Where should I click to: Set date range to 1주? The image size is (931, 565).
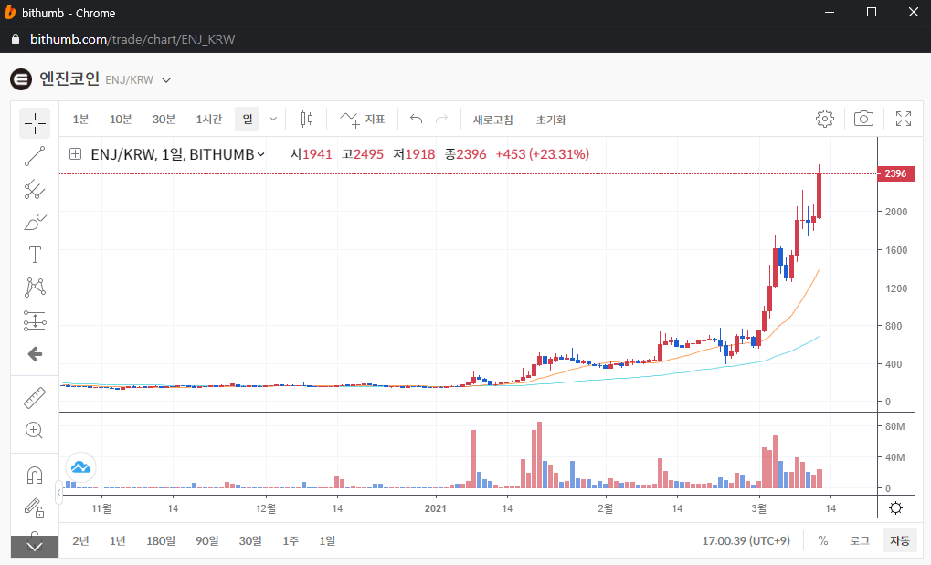291,540
